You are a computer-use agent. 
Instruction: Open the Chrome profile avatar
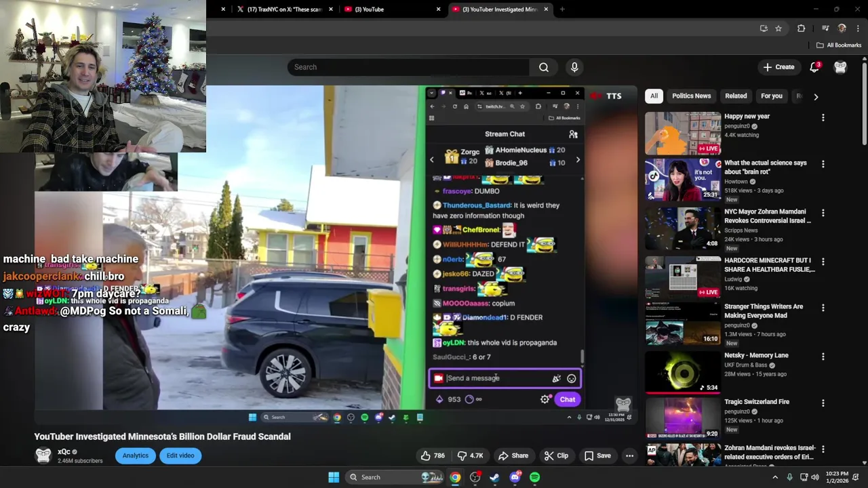[x=842, y=28]
